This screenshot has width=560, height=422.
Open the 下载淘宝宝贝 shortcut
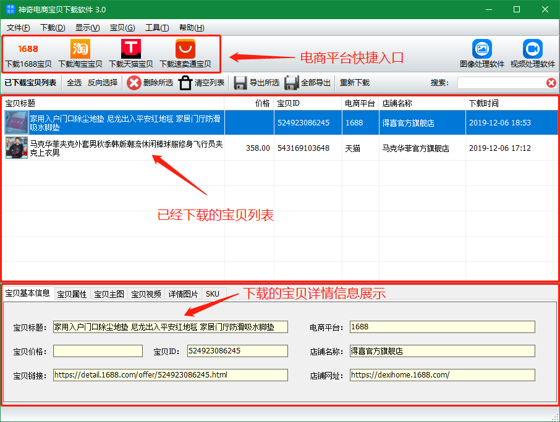(x=80, y=54)
